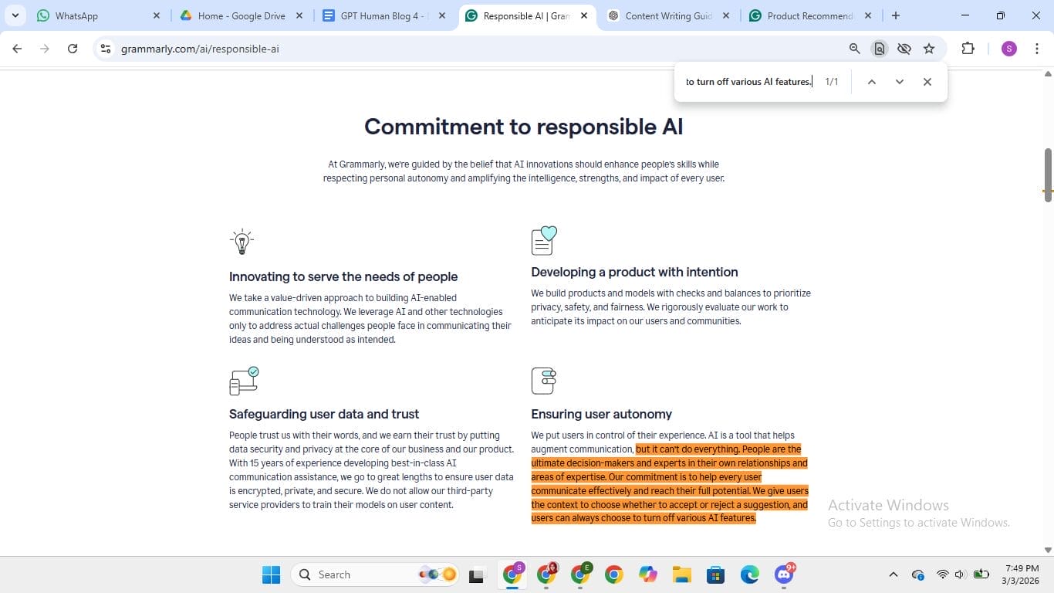Open the Windows Start menu
The image size is (1054, 593).
point(271,574)
